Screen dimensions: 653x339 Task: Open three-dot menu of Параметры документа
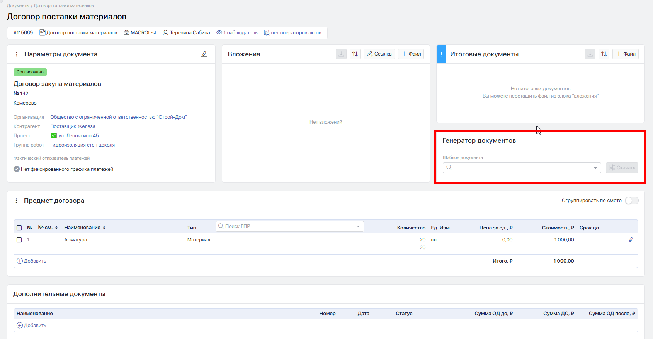click(17, 54)
